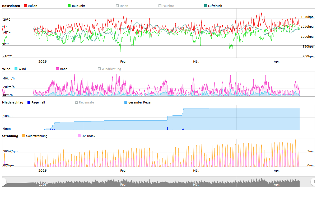Click the red Außen legend swatch
This screenshot has width=317, height=198.
click(x=25, y=6)
